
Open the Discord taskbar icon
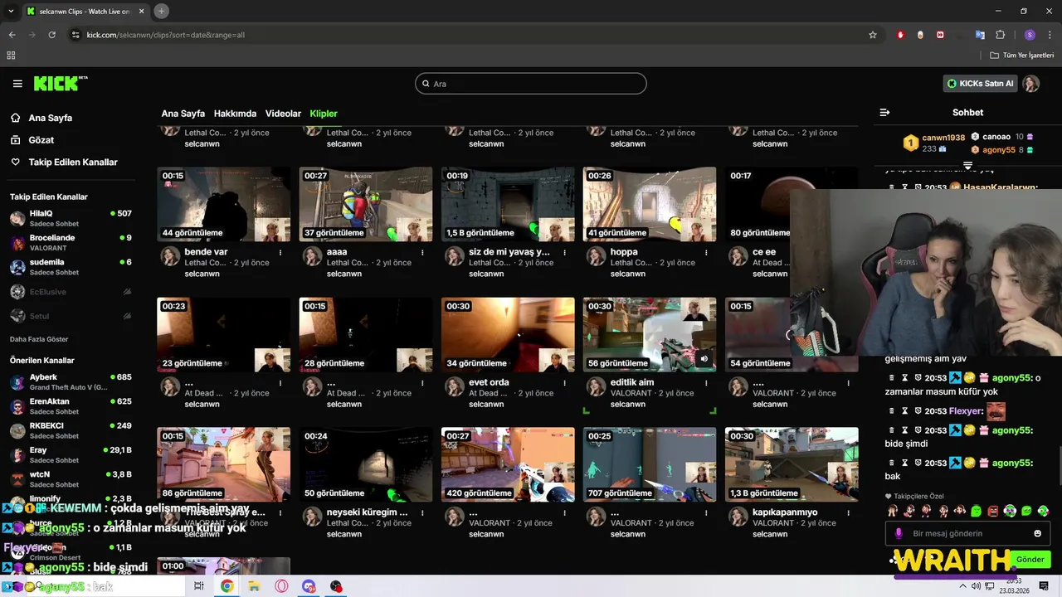tap(309, 586)
